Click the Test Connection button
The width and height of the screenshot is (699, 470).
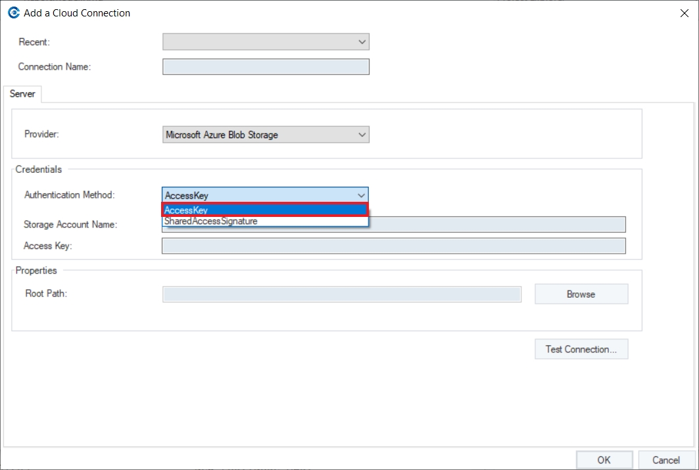point(581,349)
